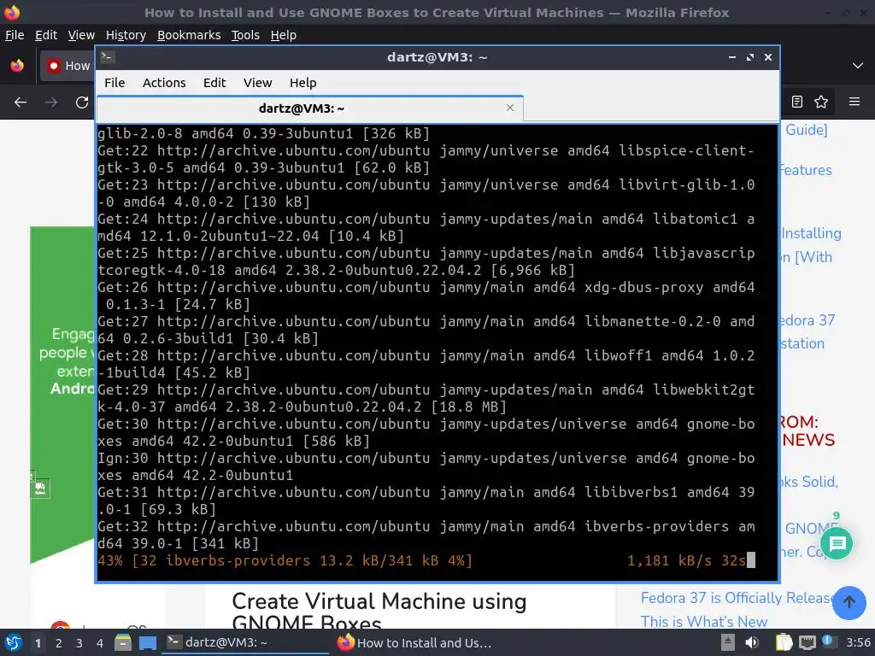
Task: Click the Guide] link in Firefox sidebar
Action: click(807, 130)
